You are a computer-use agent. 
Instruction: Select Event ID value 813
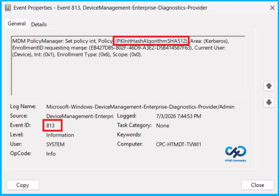(x=50, y=126)
